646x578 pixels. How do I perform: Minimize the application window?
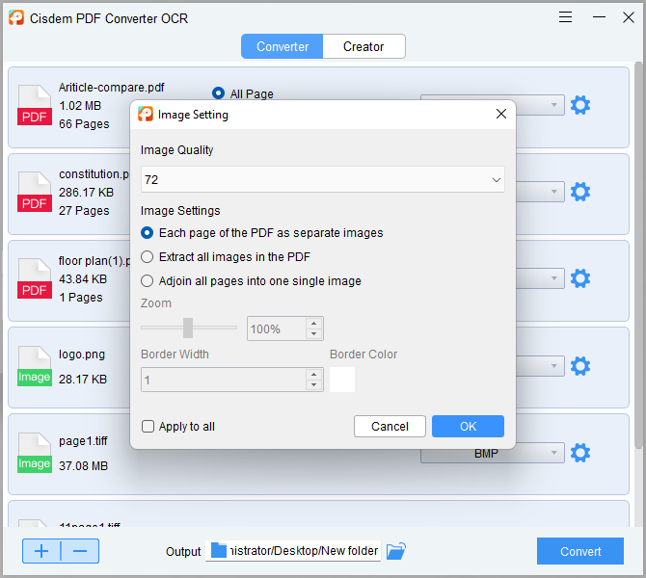pos(599,17)
